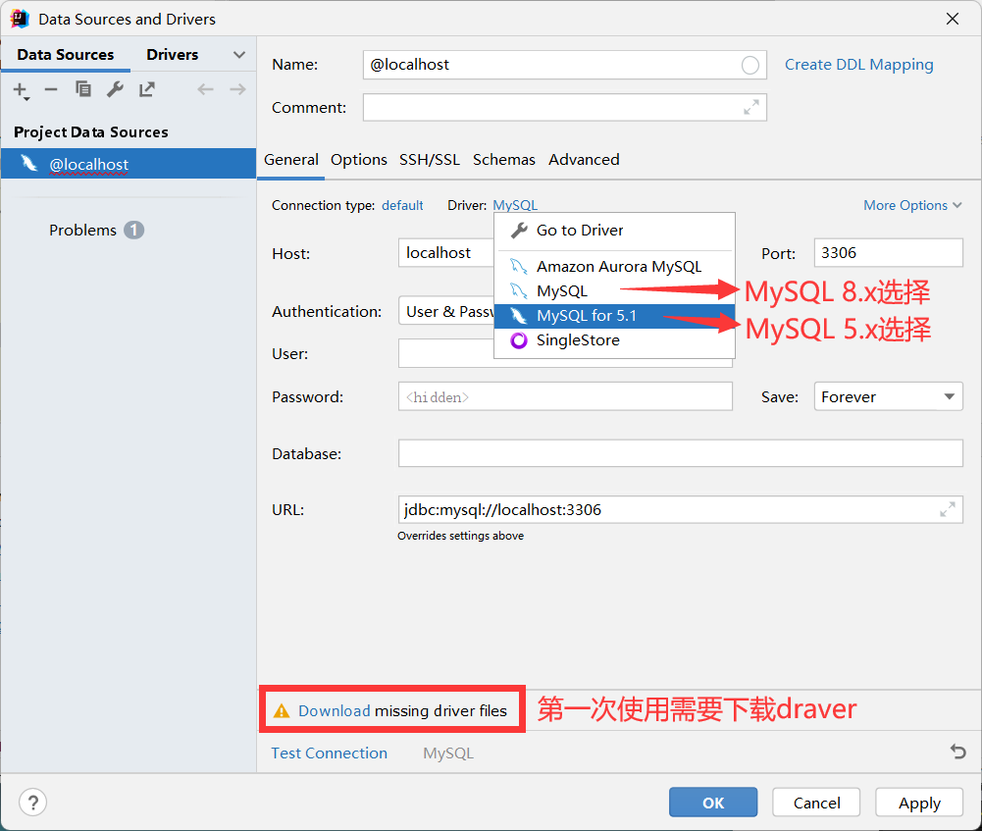Open help with the question mark button
982x831 pixels.
[32, 803]
